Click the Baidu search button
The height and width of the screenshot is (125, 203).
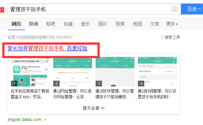pyautogui.click(x=192, y=9)
